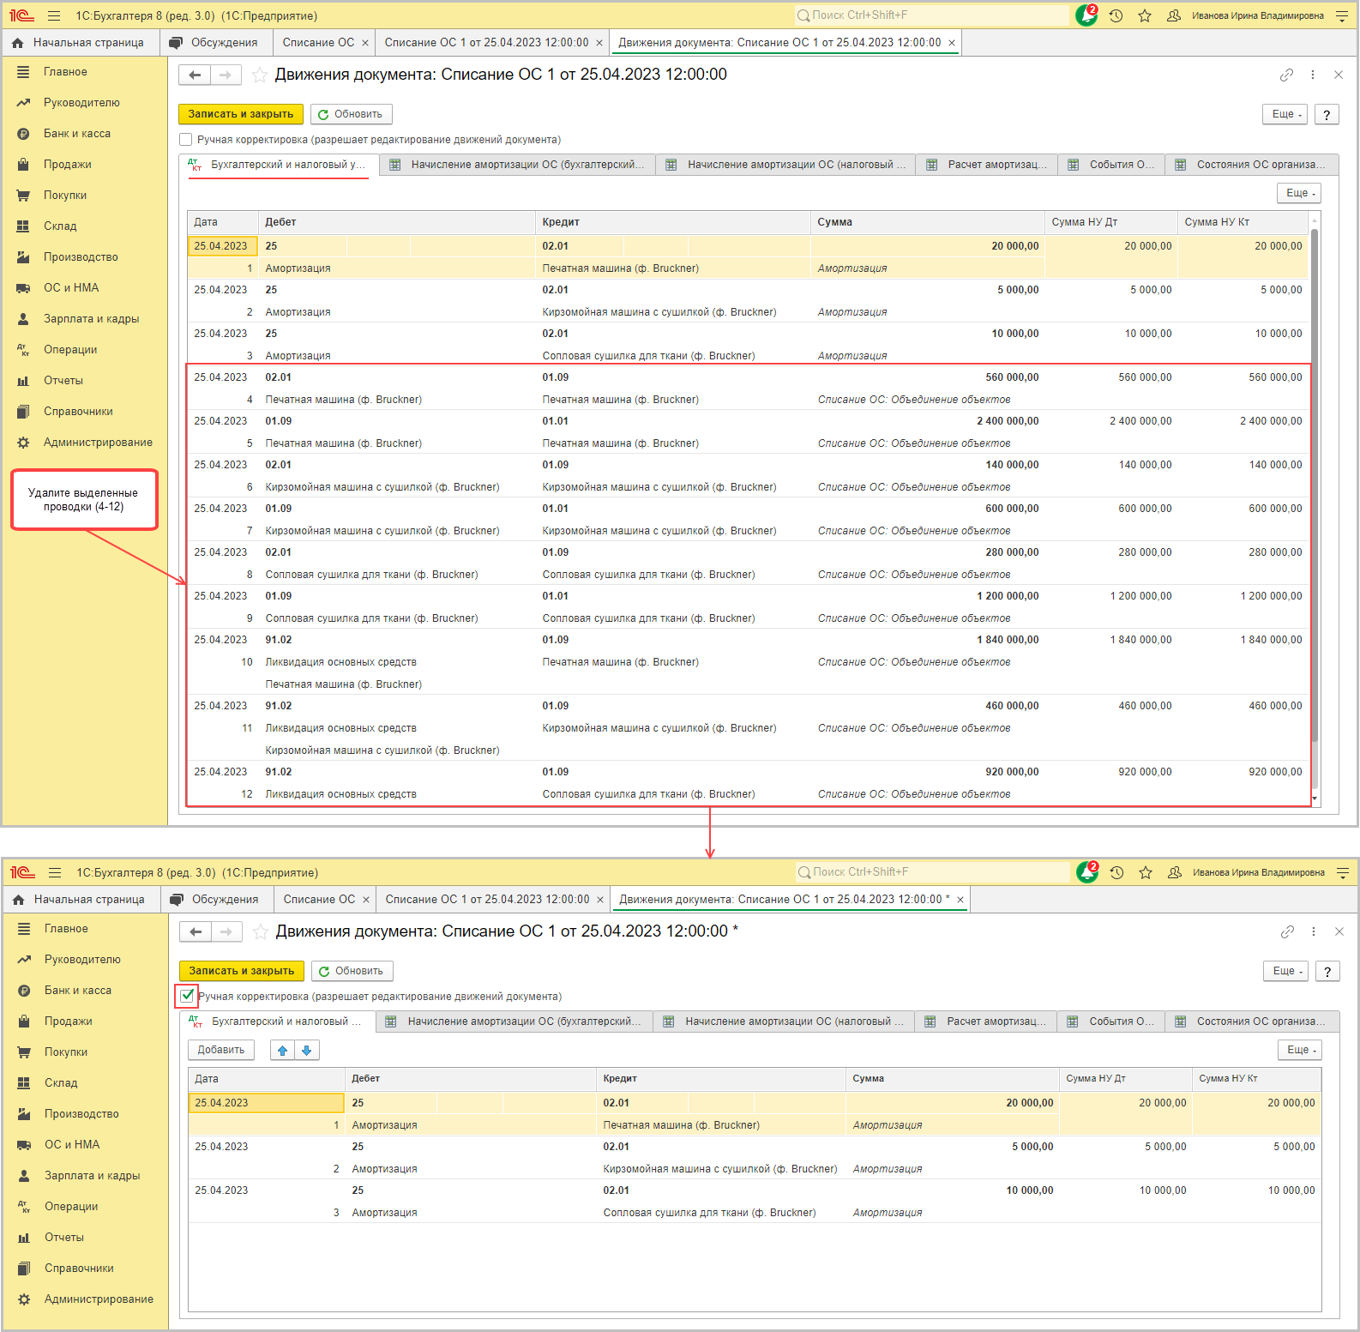
Task: Move row down with arrow in bottom window
Action: click(x=307, y=1050)
